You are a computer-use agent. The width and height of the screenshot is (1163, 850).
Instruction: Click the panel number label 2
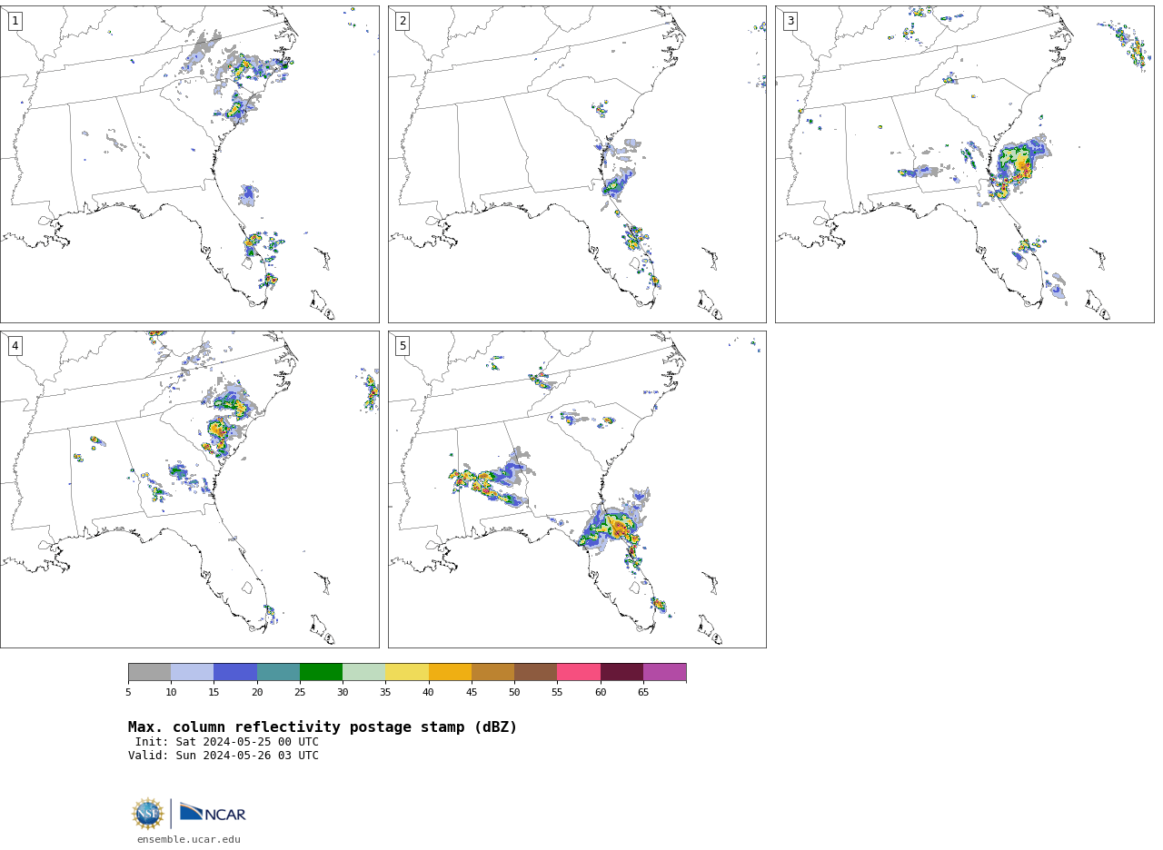click(x=403, y=21)
